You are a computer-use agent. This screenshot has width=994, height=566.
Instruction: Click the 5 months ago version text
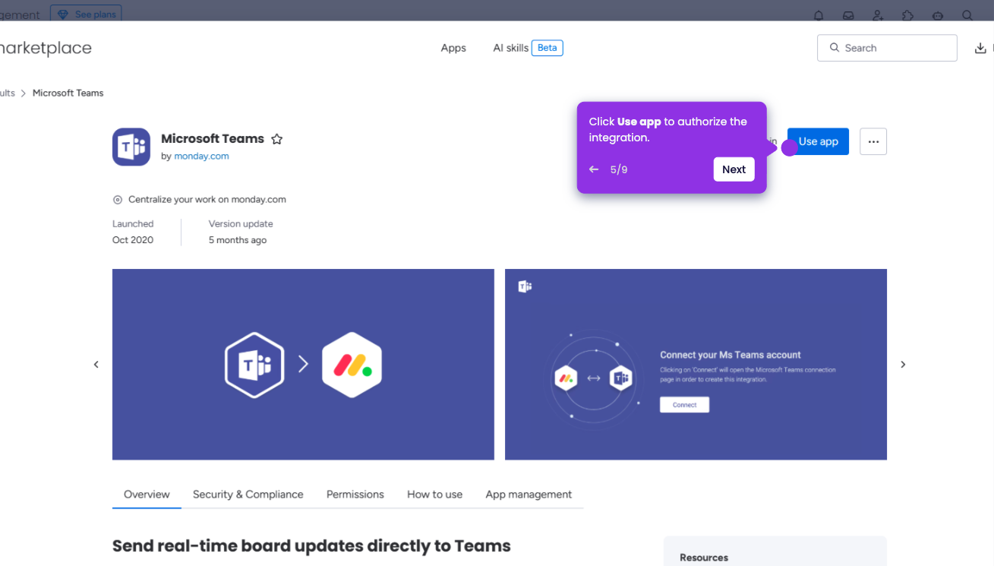[238, 240]
